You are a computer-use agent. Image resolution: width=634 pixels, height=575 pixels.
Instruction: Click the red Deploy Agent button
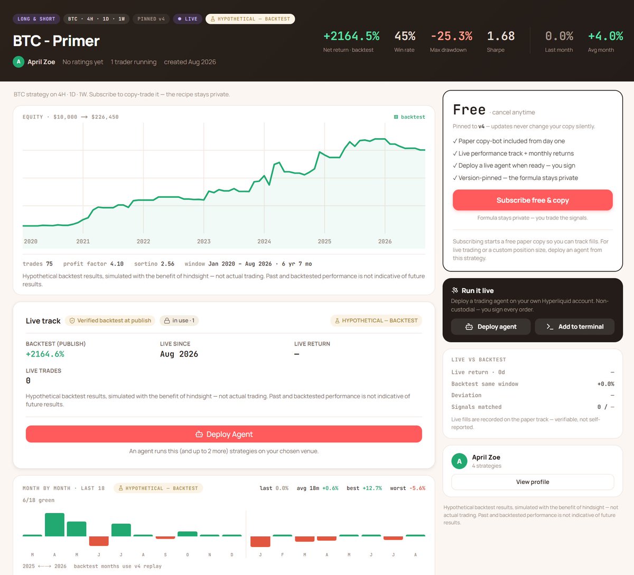pos(224,434)
